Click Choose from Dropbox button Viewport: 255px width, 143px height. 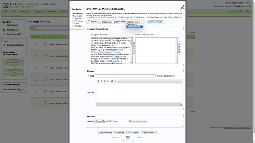pos(138,121)
